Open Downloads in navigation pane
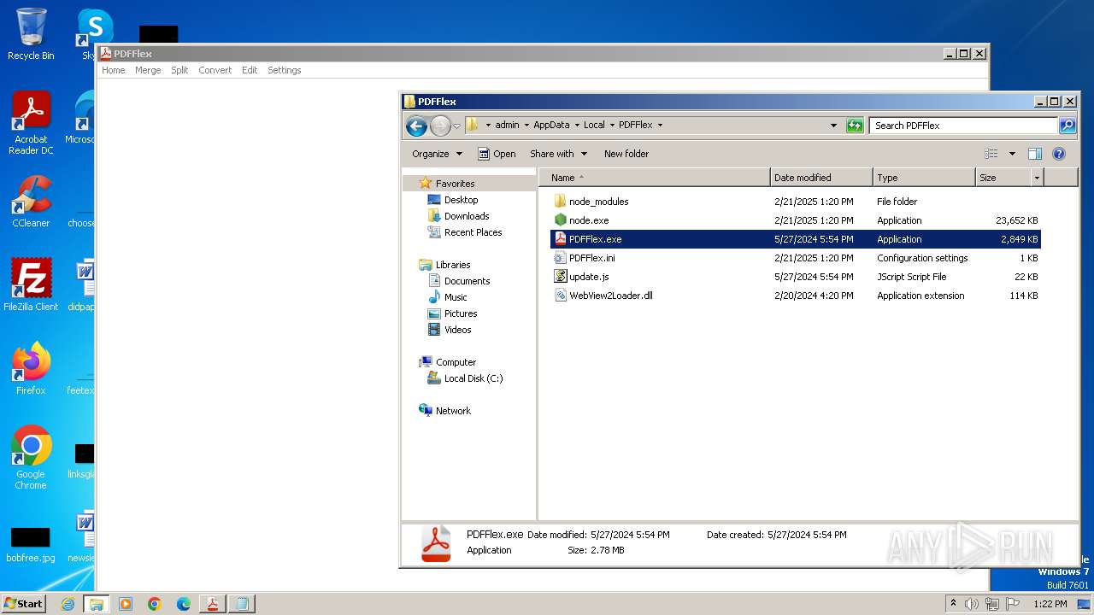The width and height of the screenshot is (1094, 615). (467, 216)
